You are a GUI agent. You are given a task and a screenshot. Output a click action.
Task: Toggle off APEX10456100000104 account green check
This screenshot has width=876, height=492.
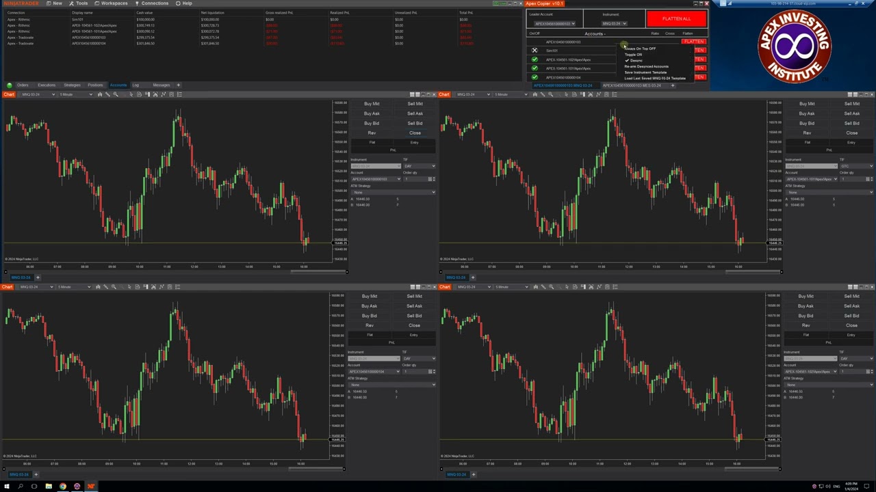534,77
